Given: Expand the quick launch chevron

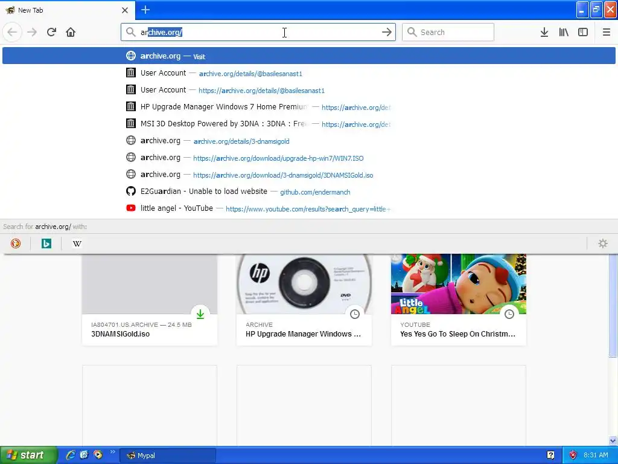Looking at the screenshot, I should pos(112,452).
